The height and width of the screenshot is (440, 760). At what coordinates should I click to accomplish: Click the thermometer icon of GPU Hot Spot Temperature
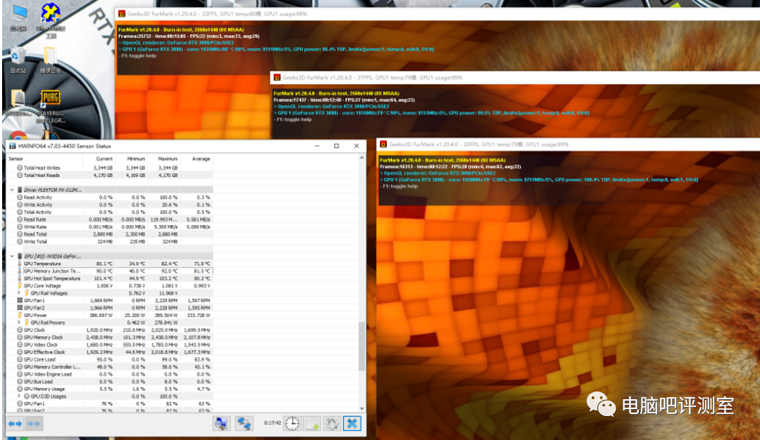coord(20,278)
